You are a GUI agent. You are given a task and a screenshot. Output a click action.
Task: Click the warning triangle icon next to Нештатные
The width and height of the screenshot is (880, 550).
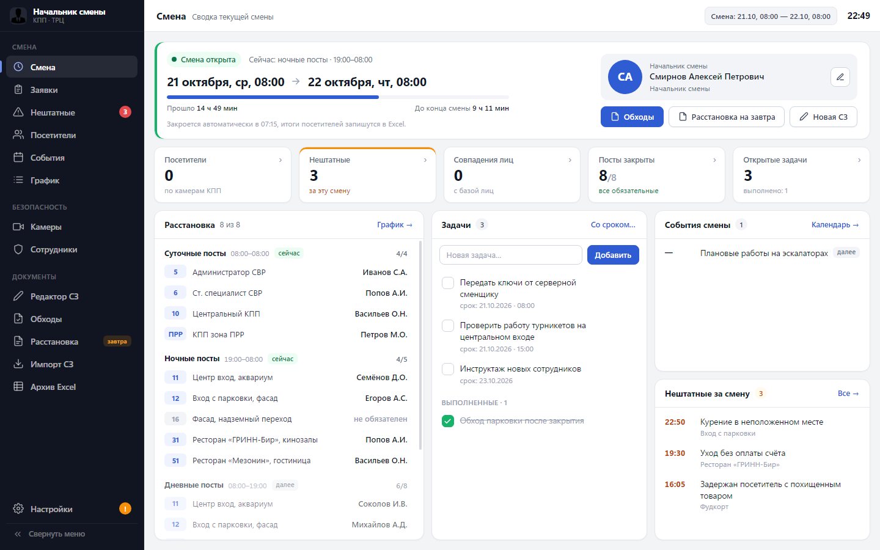click(18, 112)
